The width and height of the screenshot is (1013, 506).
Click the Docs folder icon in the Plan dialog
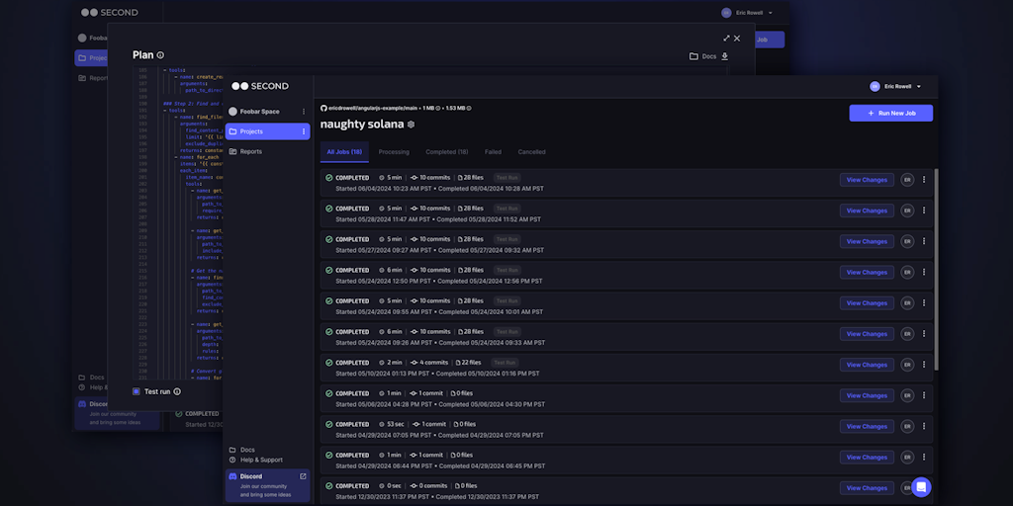click(693, 56)
